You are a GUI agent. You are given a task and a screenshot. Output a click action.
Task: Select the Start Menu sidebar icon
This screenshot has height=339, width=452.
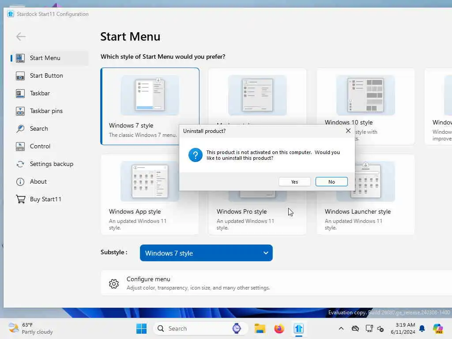pyautogui.click(x=20, y=58)
